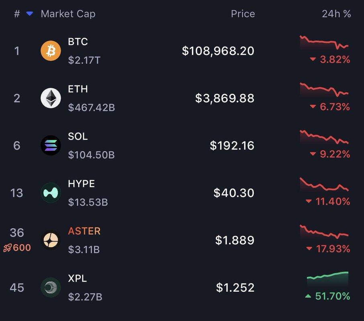Click the Hyperliquid HYPE logo
This screenshot has height=321, width=364.
point(51,193)
